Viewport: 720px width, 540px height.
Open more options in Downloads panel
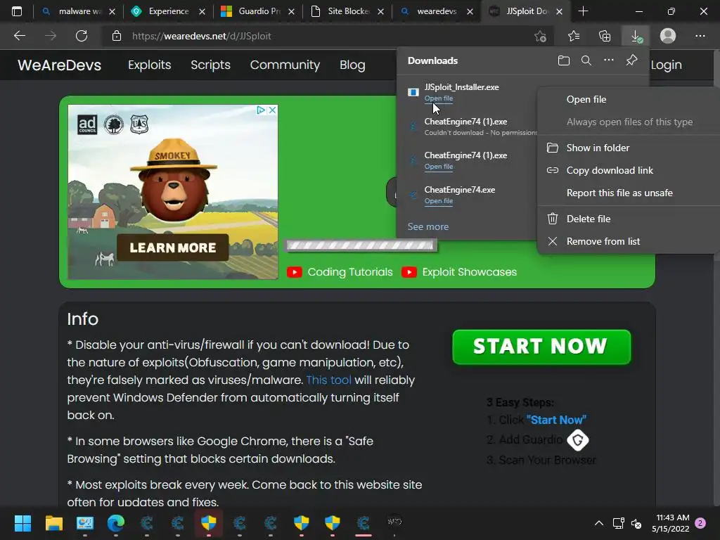(x=609, y=60)
